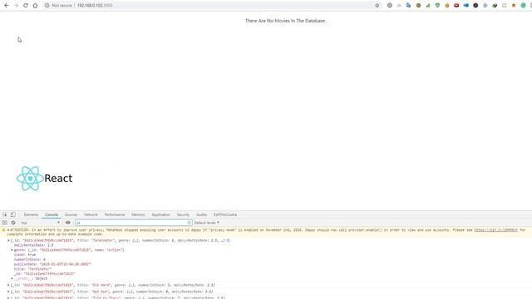Activate the DevTools inspect element picker
The height and width of the screenshot is (299, 532).
[x=5, y=214]
